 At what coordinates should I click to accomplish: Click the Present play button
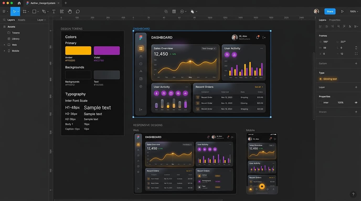click(x=342, y=12)
